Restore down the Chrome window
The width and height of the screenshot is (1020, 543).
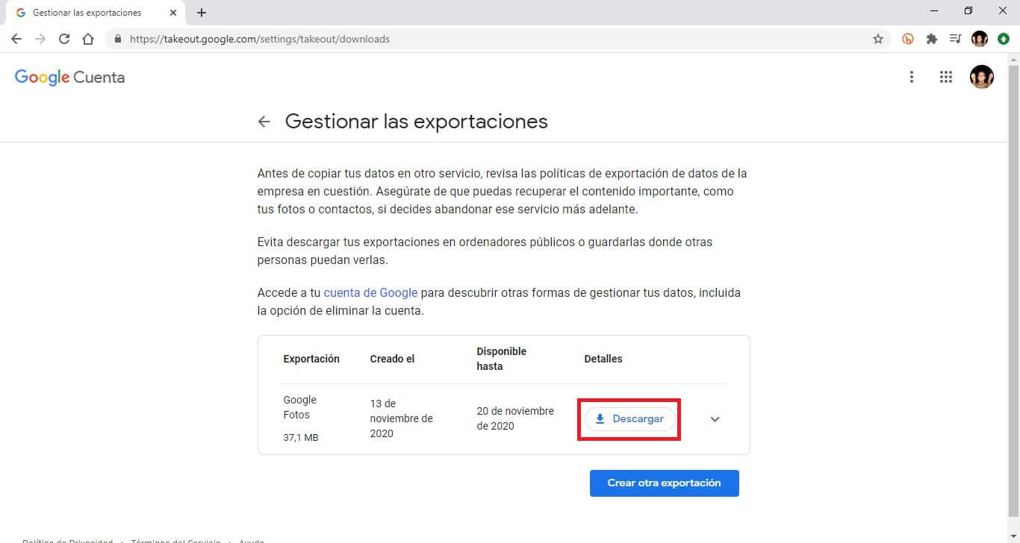pos(968,10)
